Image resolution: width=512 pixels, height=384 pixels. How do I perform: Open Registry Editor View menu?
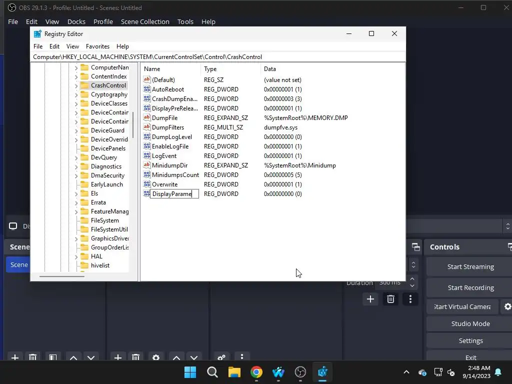72,46
